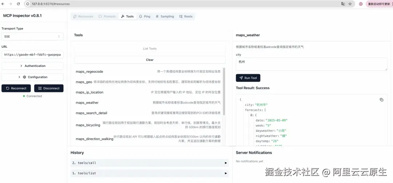The height and width of the screenshot is (183, 393).
Task: Open the browser profile avatar icon
Action: [x=361, y=4]
